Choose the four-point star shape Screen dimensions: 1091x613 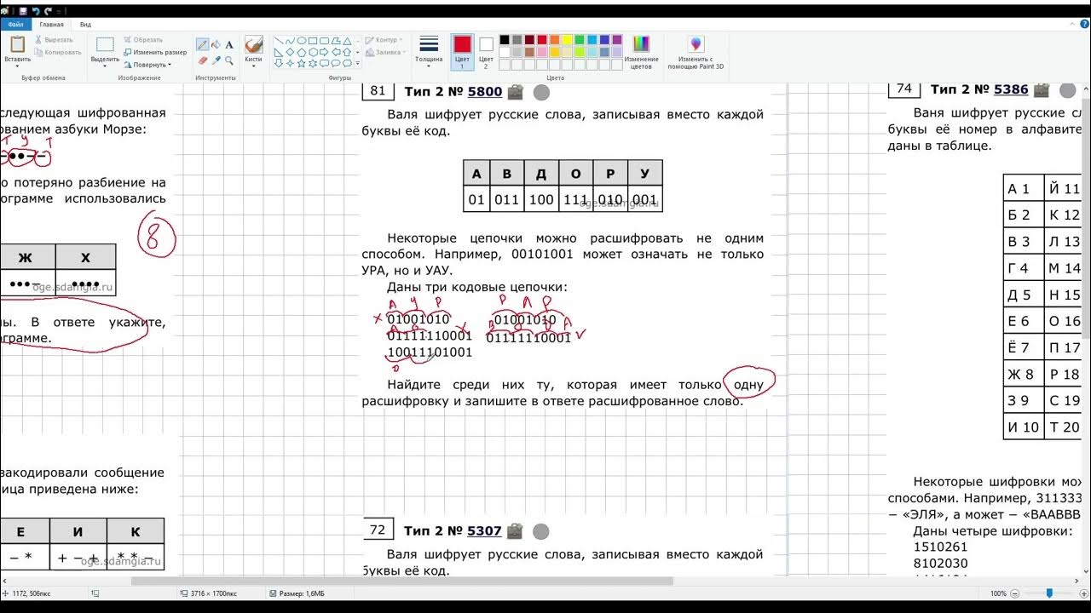click(290, 63)
